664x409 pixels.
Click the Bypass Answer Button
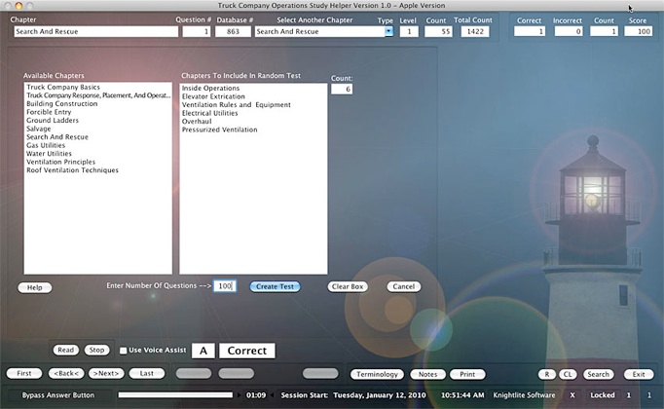click(x=58, y=395)
